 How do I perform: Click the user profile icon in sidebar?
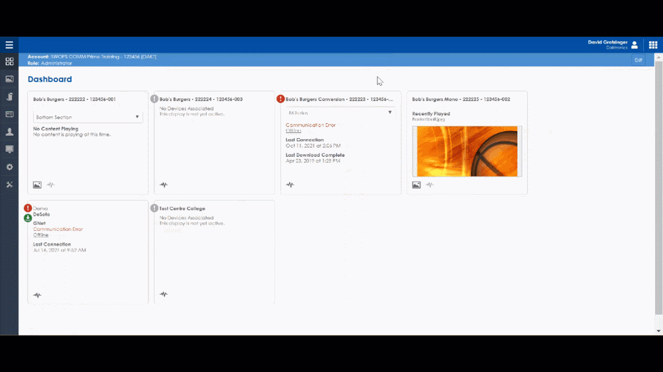pos(9,132)
